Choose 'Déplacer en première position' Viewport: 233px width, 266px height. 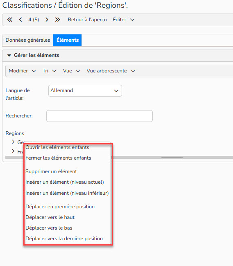point(60,207)
